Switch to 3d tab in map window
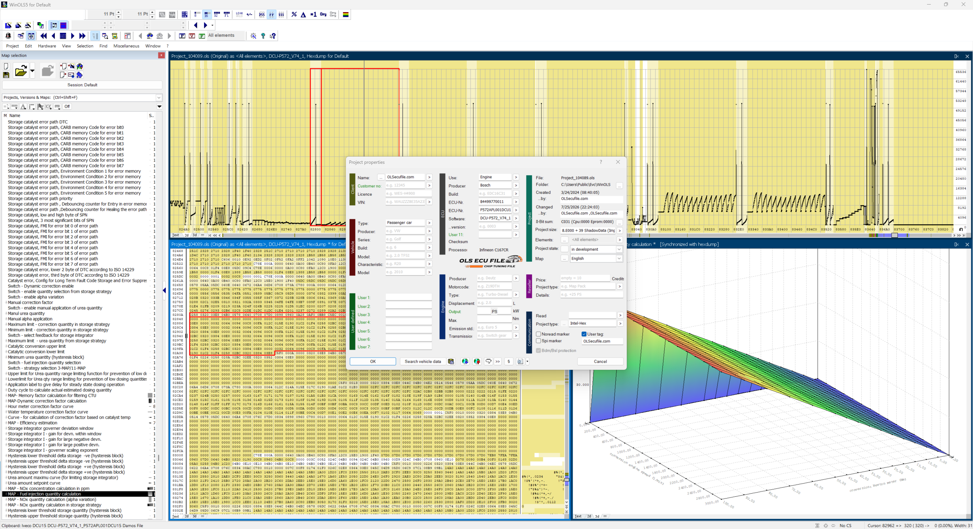 pos(597,516)
